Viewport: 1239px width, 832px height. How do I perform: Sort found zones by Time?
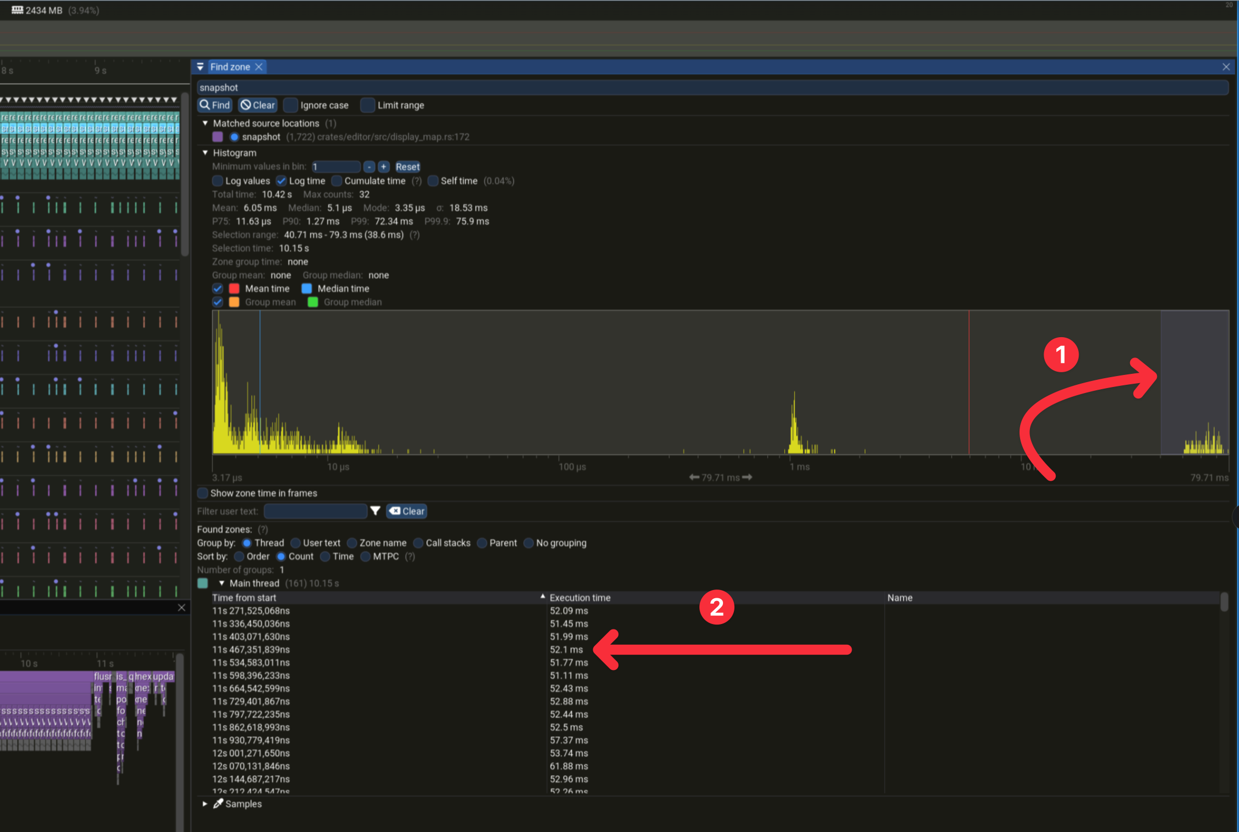click(x=325, y=556)
